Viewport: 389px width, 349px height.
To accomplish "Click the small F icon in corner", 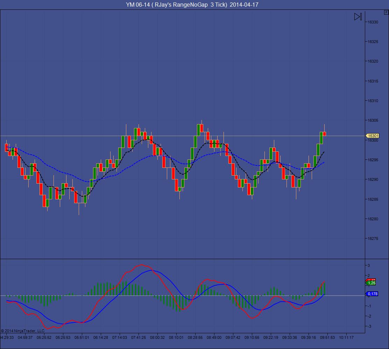I will click(386, 12).
